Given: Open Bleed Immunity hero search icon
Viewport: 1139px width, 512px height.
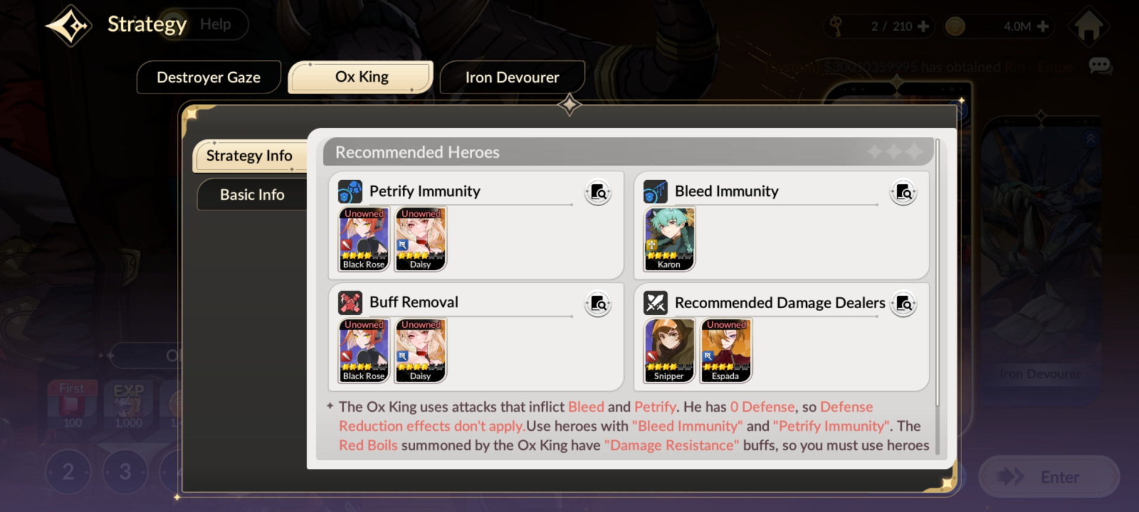Looking at the screenshot, I should [903, 192].
